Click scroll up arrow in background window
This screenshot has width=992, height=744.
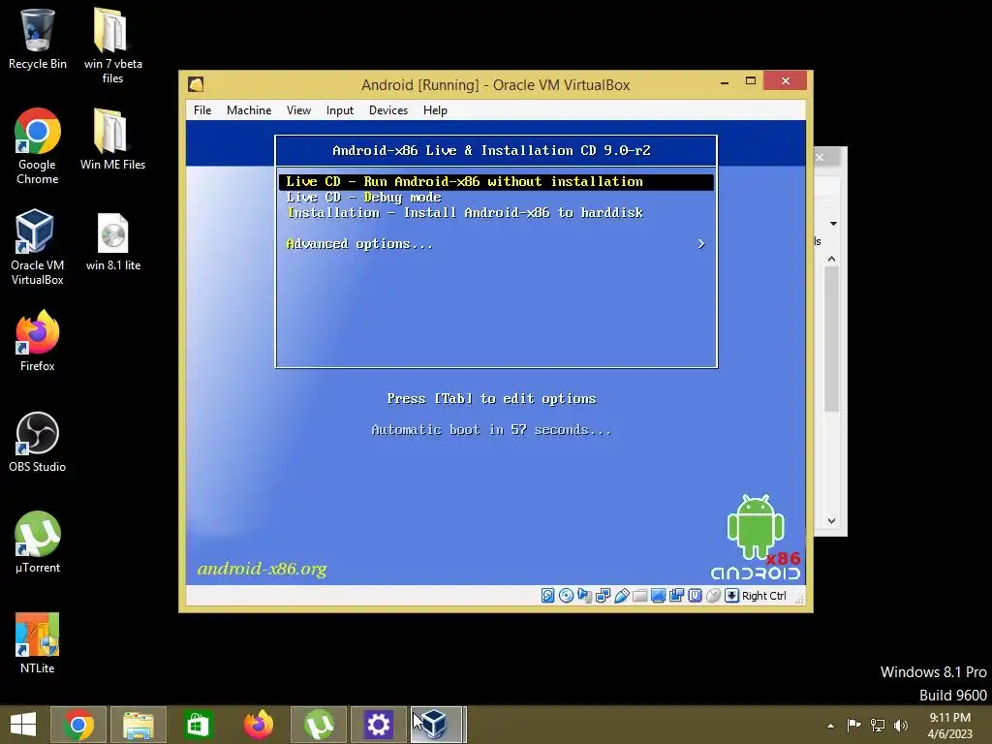tap(832, 259)
